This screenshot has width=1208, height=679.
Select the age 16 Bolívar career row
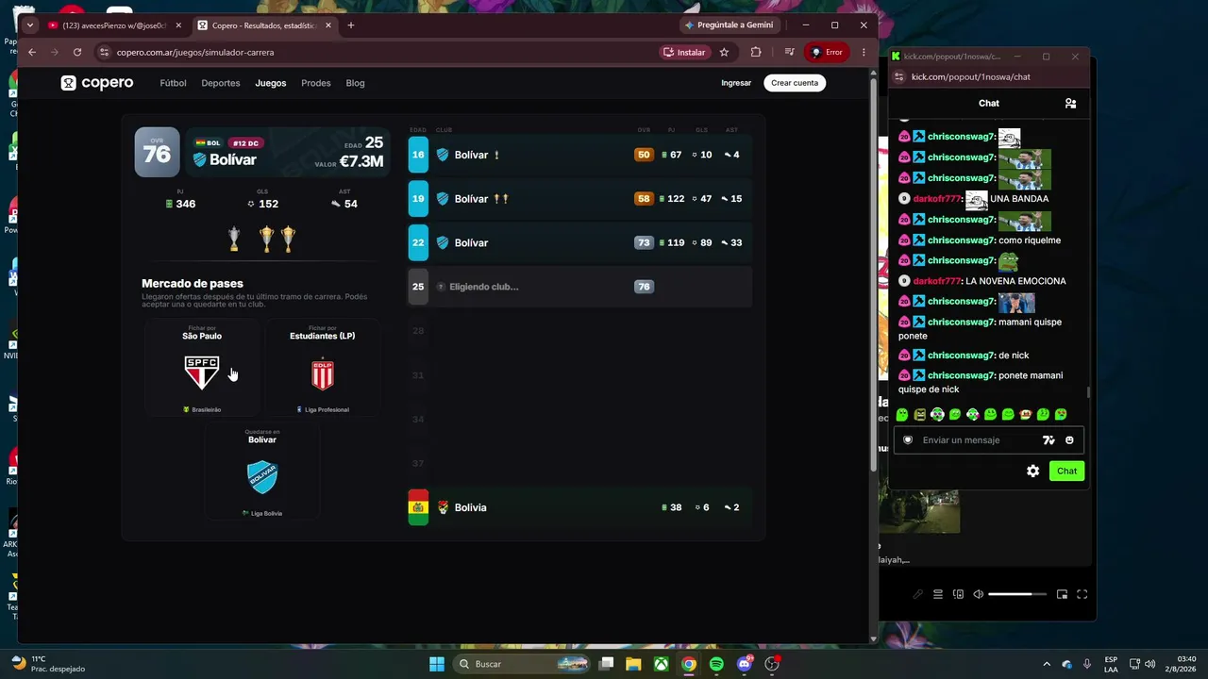tap(579, 155)
